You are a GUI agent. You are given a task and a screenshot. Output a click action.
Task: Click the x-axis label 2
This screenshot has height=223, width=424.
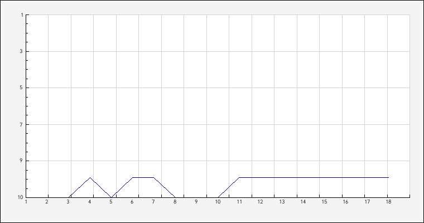(47, 202)
